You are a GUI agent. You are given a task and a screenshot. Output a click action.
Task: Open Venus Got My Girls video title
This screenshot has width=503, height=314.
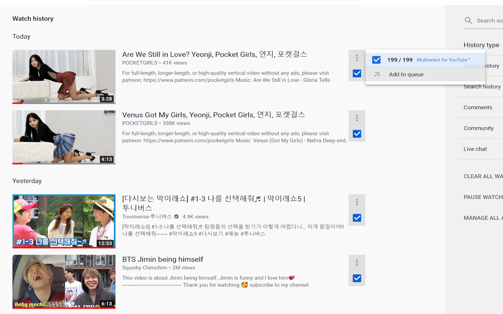click(x=213, y=115)
